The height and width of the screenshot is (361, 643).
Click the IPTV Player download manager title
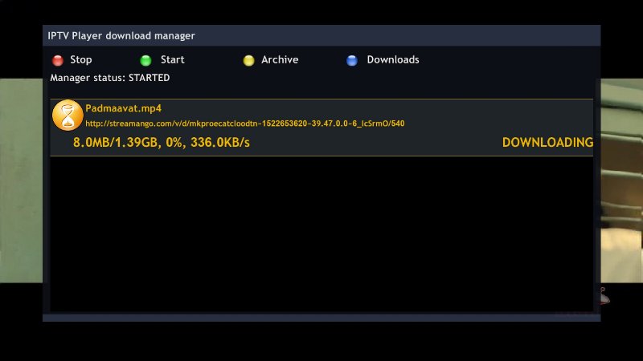121,36
